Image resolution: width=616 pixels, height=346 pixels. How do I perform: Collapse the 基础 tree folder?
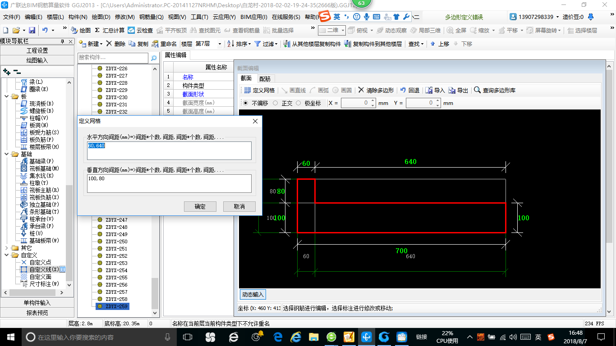(x=6, y=154)
